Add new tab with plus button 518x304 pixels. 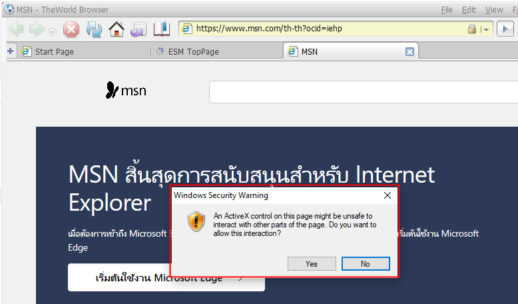point(10,51)
